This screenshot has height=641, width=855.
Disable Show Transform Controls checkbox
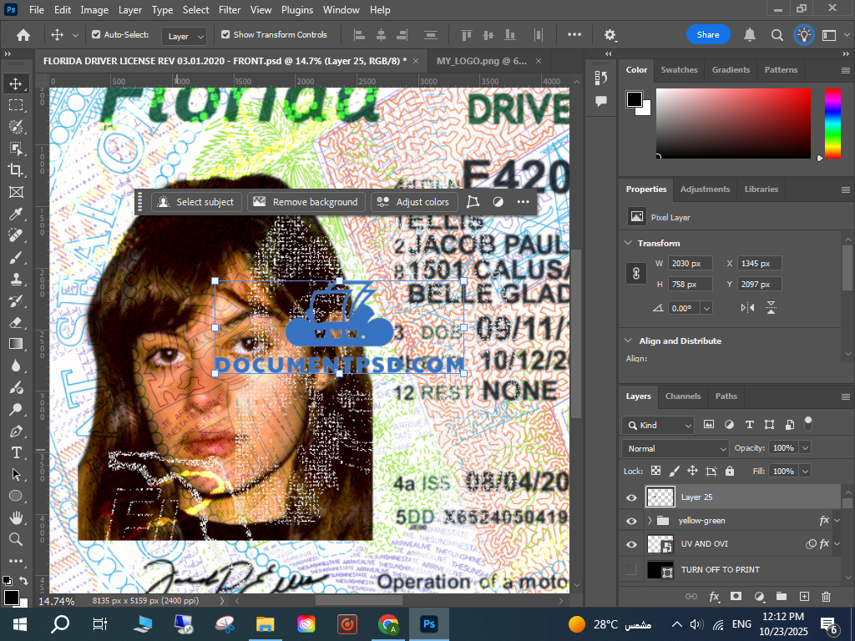pyautogui.click(x=225, y=35)
